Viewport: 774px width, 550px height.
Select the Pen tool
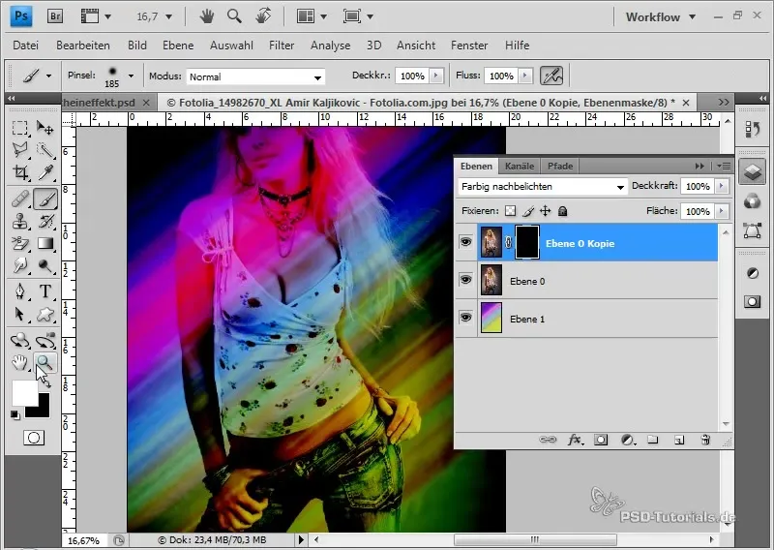click(19, 291)
